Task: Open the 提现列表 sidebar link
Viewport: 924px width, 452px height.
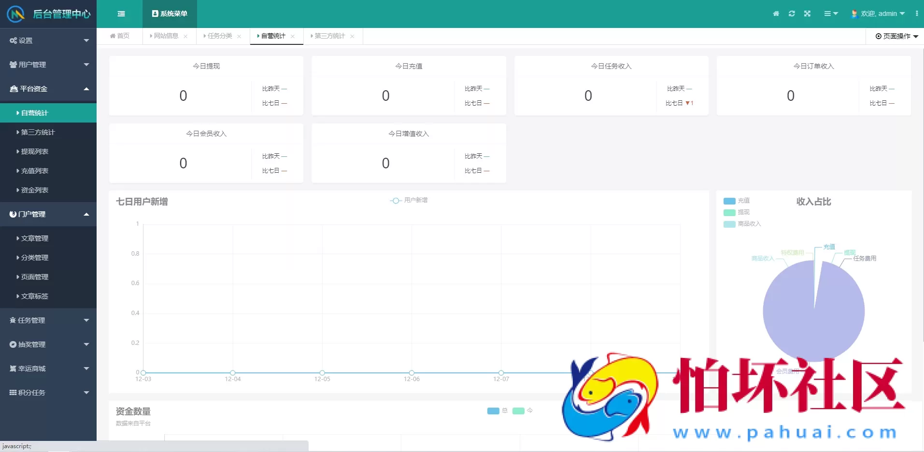Action: 34,151
